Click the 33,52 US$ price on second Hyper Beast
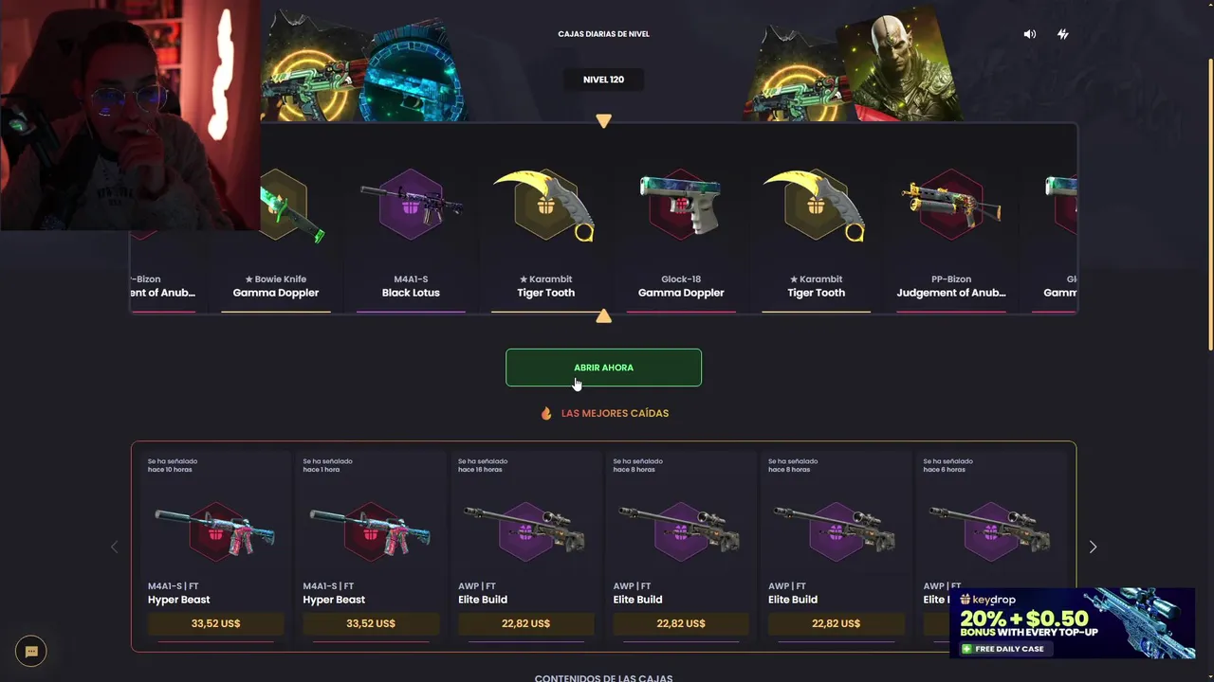 [371, 623]
